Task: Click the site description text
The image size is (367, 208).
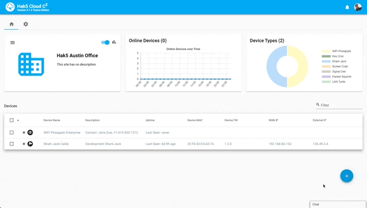Action: click(x=76, y=64)
